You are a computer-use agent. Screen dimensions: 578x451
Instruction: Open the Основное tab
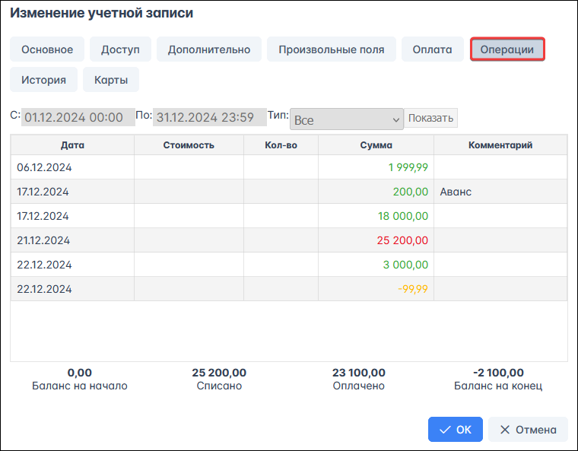(x=47, y=49)
